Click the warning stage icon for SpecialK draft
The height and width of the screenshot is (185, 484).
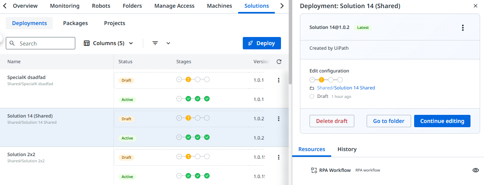tap(188, 79)
